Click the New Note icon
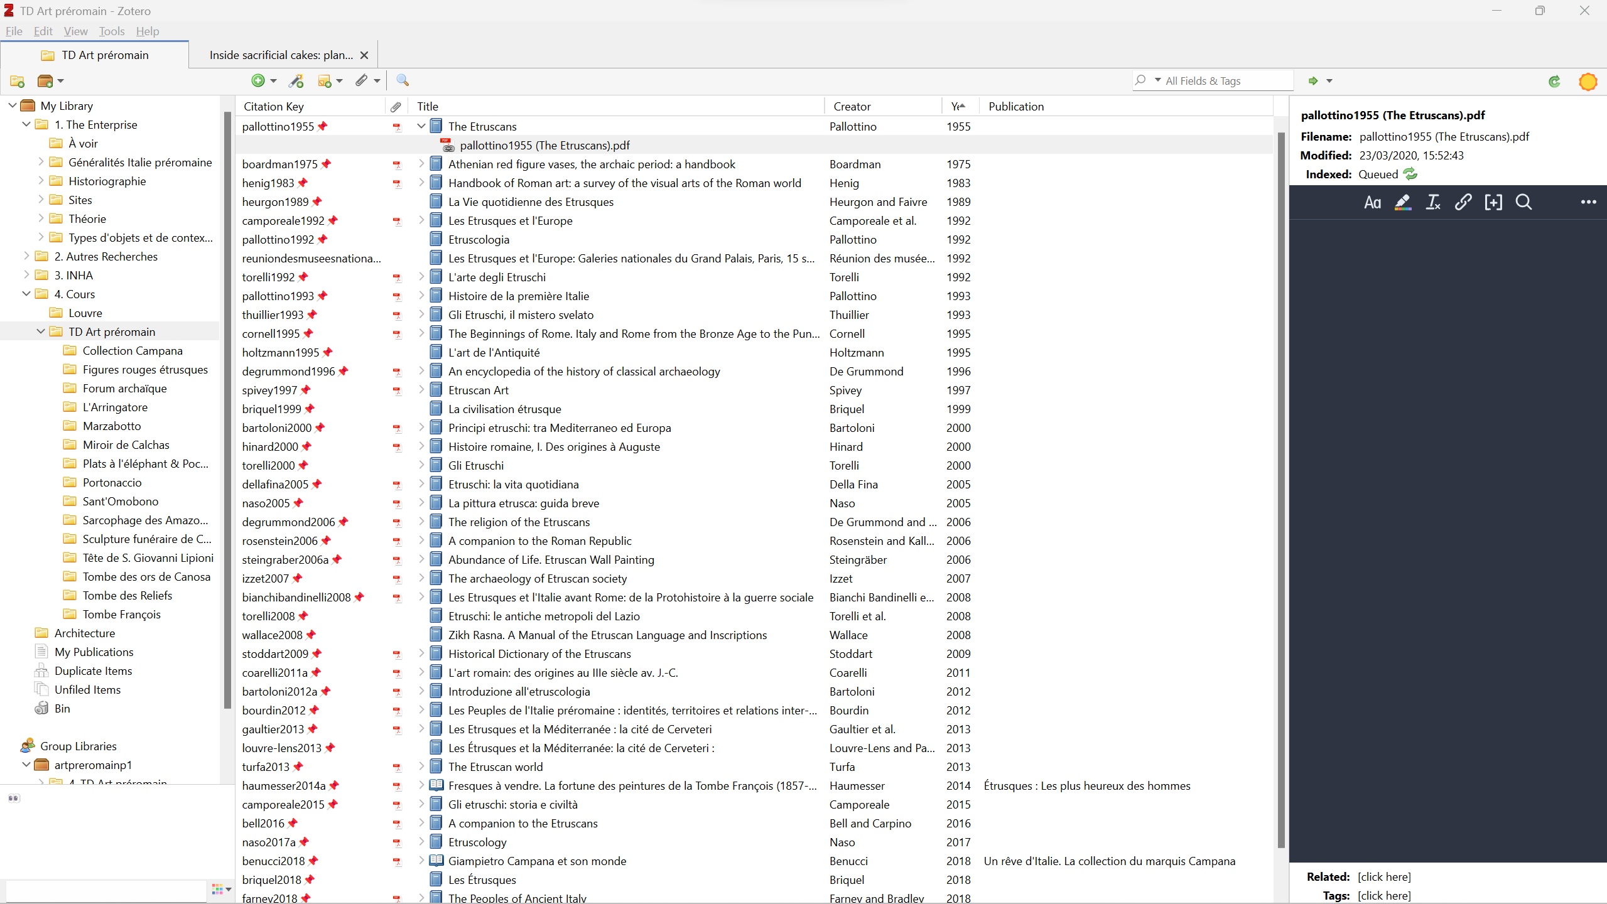This screenshot has height=904, width=1607. pos(325,80)
